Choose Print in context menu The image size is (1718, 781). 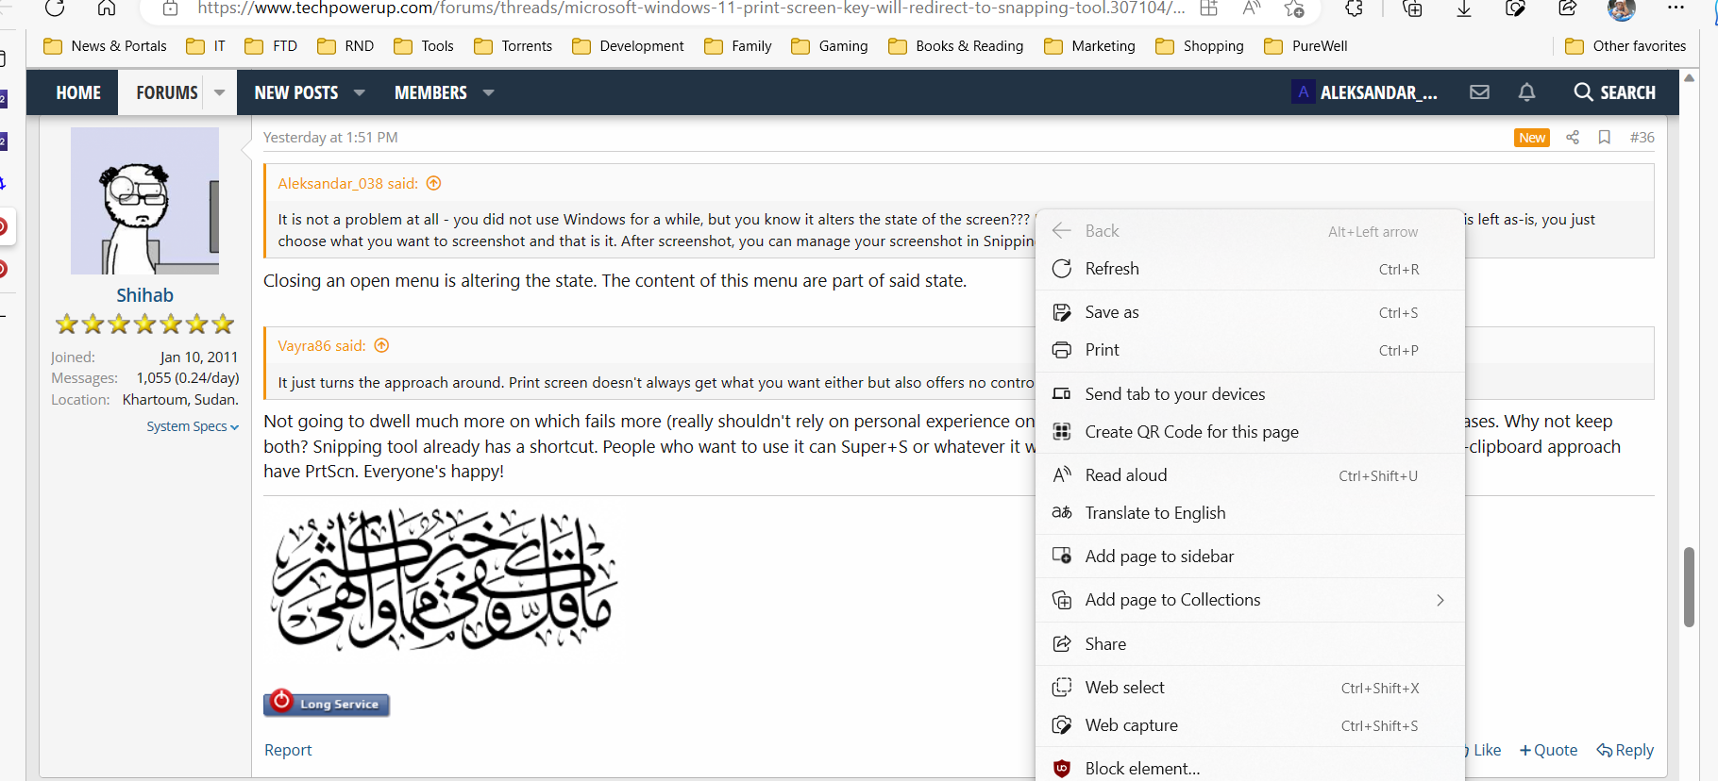[x=1250, y=350]
